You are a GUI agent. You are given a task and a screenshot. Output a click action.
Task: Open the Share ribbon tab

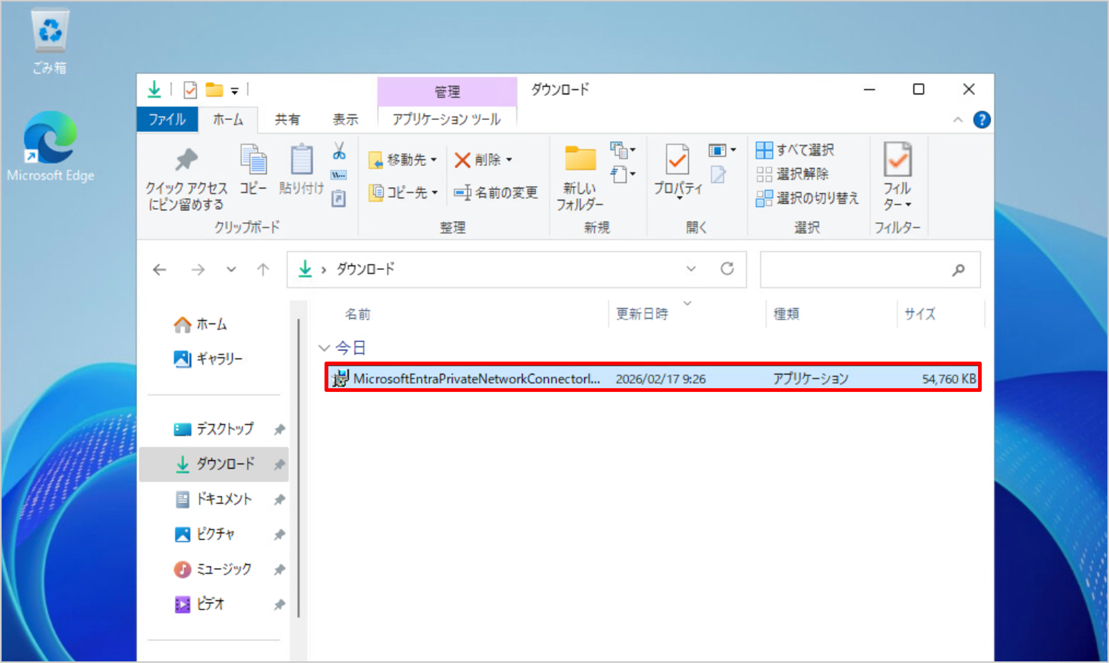click(287, 120)
